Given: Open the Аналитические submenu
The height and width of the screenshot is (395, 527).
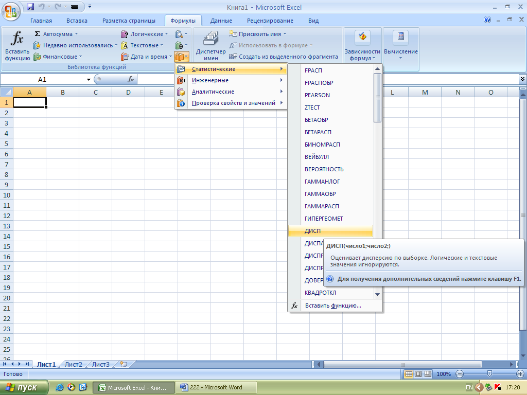Looking at the screenshot, I should tap(231, 92).
